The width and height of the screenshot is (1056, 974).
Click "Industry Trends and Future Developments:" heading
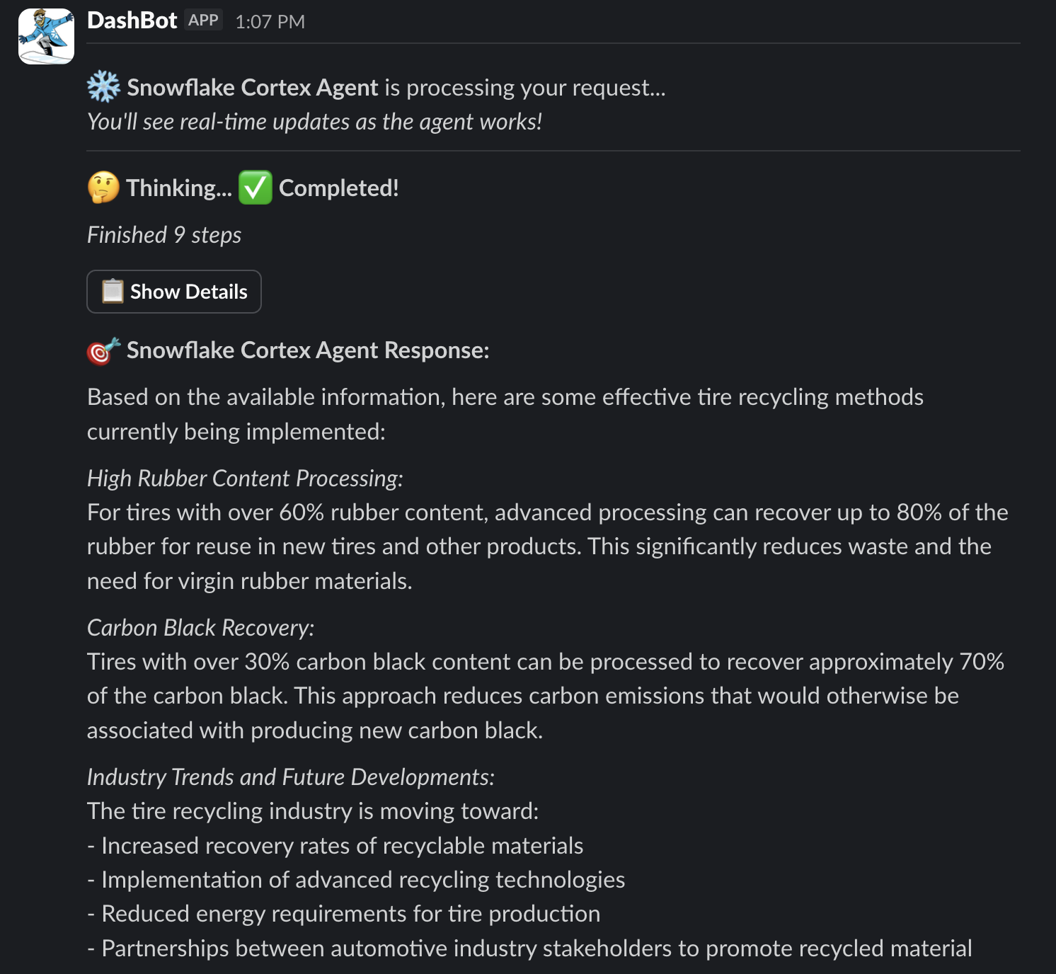click(290, 777)
